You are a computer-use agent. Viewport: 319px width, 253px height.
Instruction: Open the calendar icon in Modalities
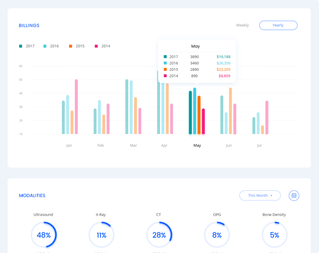294,195
